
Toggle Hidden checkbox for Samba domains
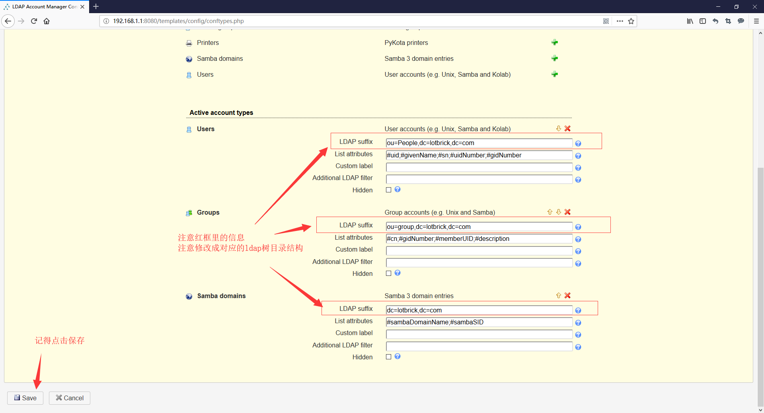click(389, 357)
